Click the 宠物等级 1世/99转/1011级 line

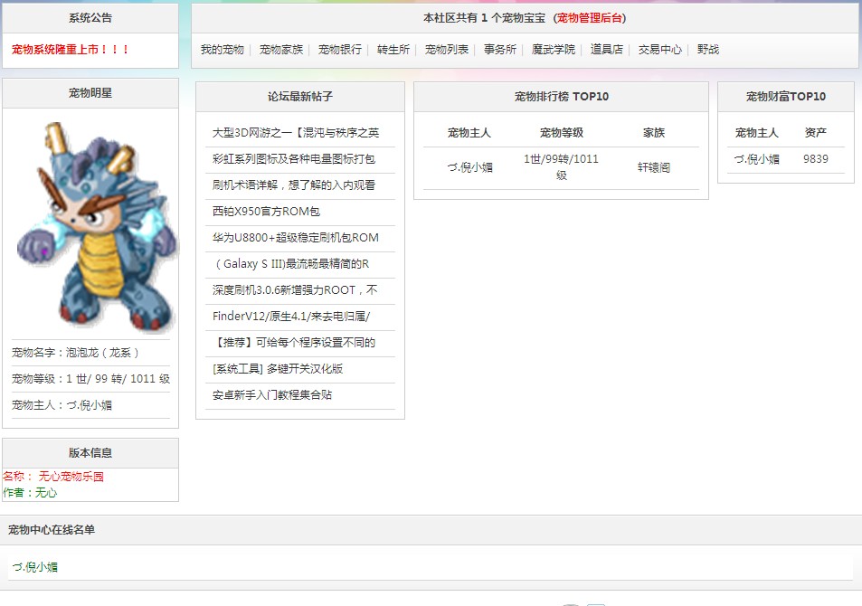point(90,379)
